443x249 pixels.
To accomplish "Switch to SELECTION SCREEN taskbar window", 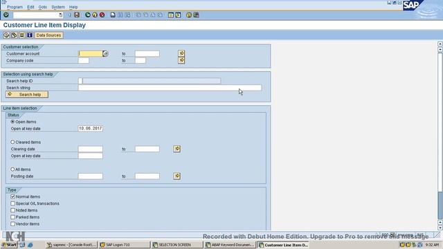I will pos(177,245).
